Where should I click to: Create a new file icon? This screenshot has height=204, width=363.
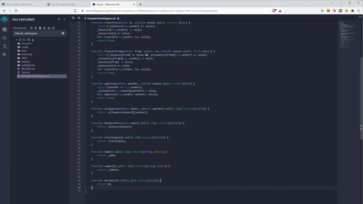point(20,40)
